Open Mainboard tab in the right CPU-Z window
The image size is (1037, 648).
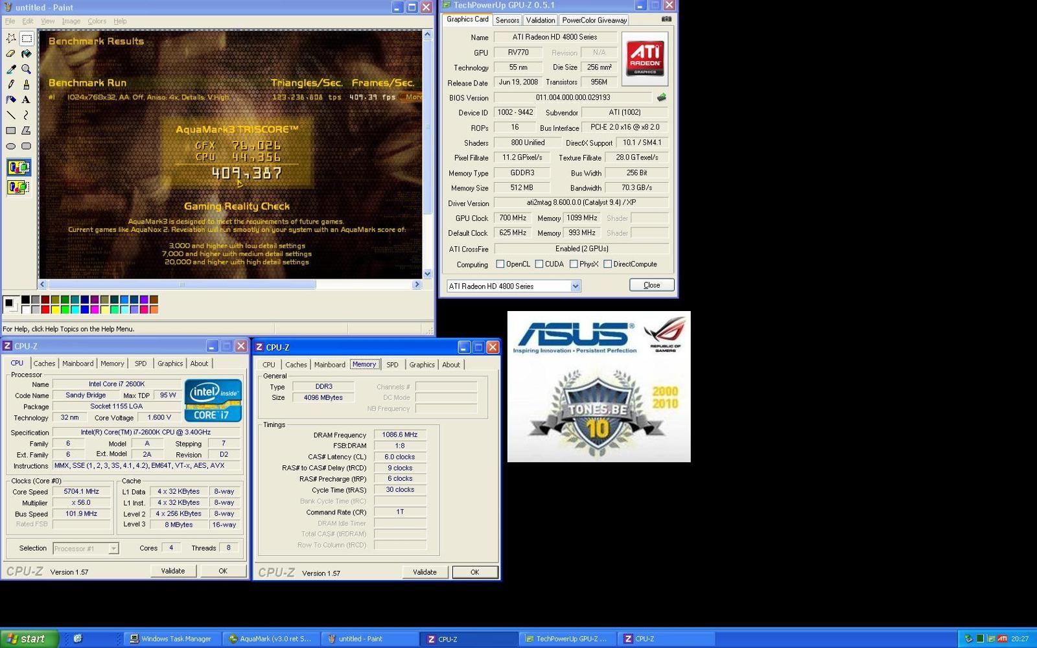coord(329,365)
